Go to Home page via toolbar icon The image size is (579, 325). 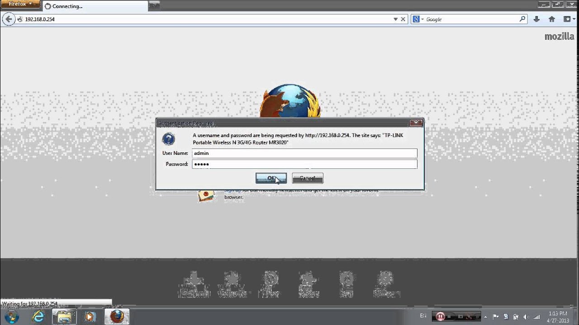pyautogui.click(x=552, y=19)
